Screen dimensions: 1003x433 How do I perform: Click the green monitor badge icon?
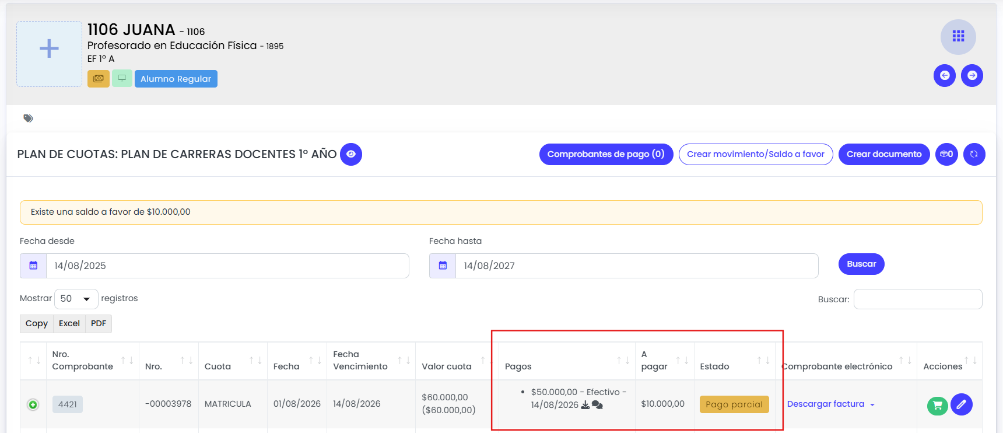click(x=122, y=78)
